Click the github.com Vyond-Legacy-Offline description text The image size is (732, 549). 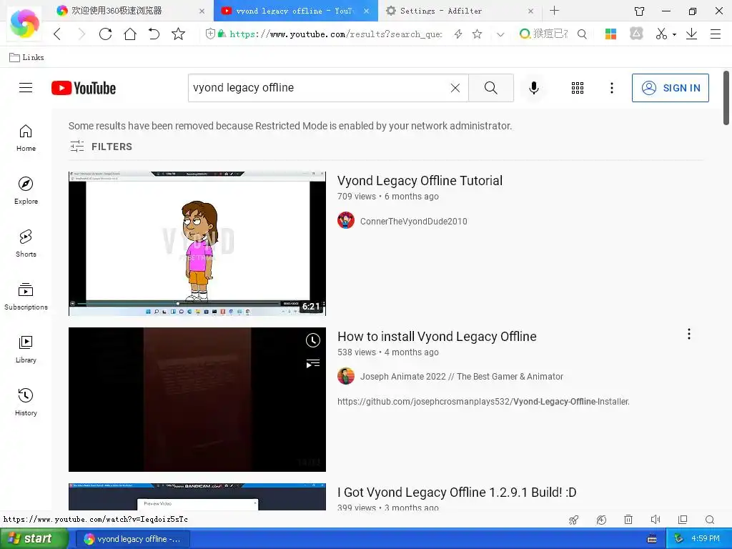[x=483, y=402]
